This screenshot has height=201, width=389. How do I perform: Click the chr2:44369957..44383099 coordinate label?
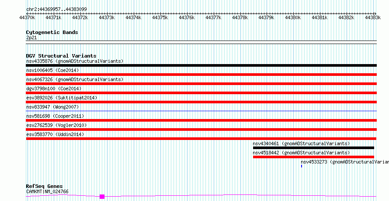(56, 9)
